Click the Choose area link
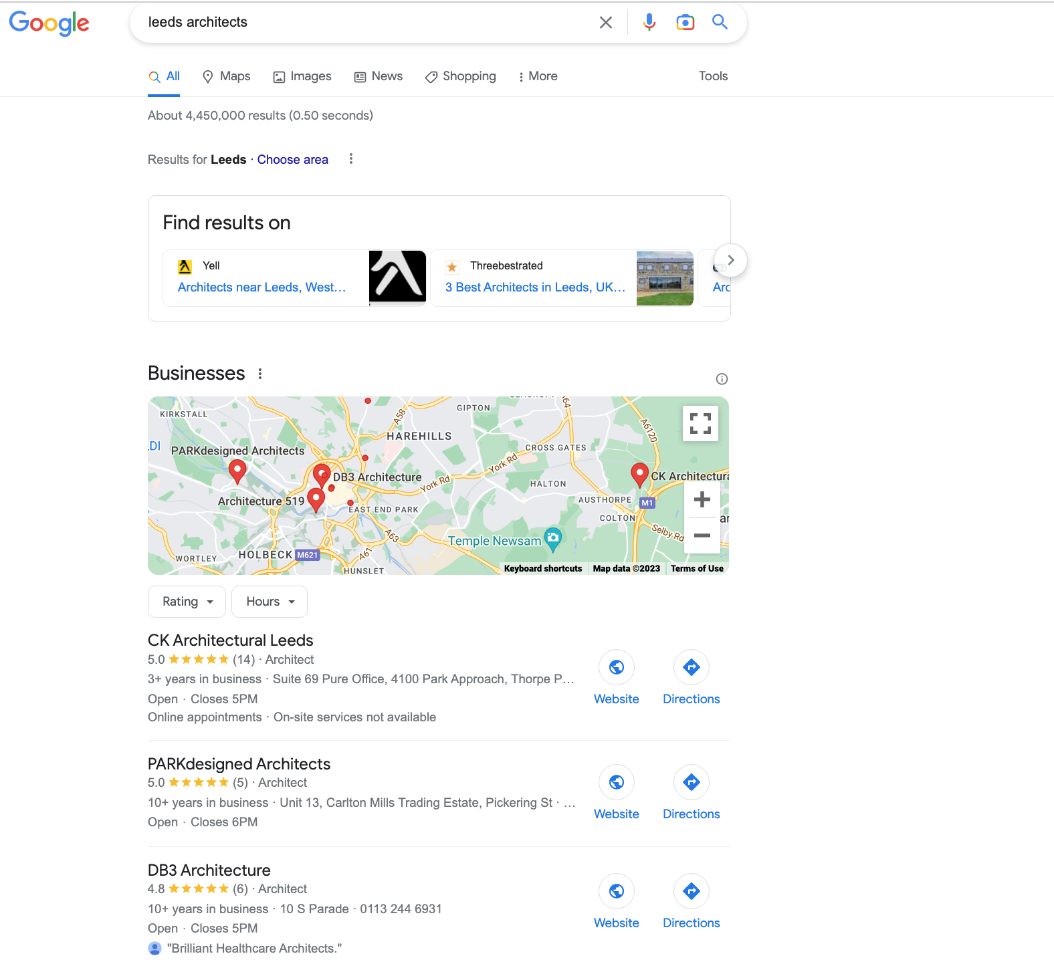1054x972 pixels. pos(293,160)
